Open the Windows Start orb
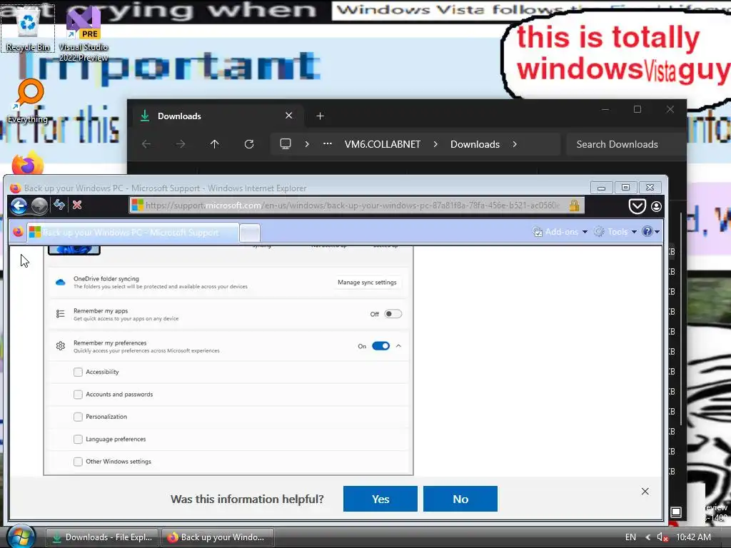The height and width of the screenshot is (548, 731). click(21, 537)
